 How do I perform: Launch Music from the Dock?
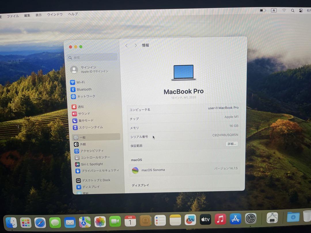(220, 219)
